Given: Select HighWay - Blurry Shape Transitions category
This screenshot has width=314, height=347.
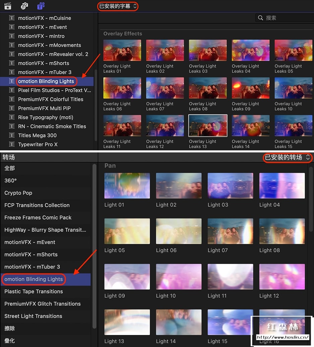Looking at the screenshot, I should click(x=45, y=230).
